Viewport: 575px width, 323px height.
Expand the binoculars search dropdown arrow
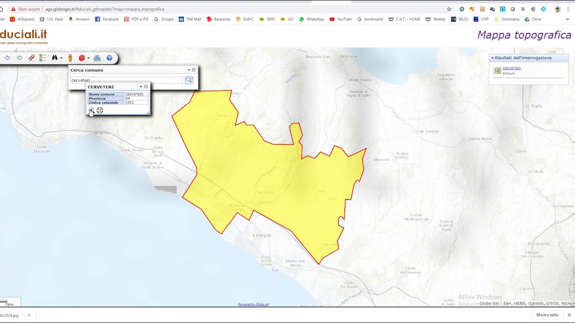point(61,58)
